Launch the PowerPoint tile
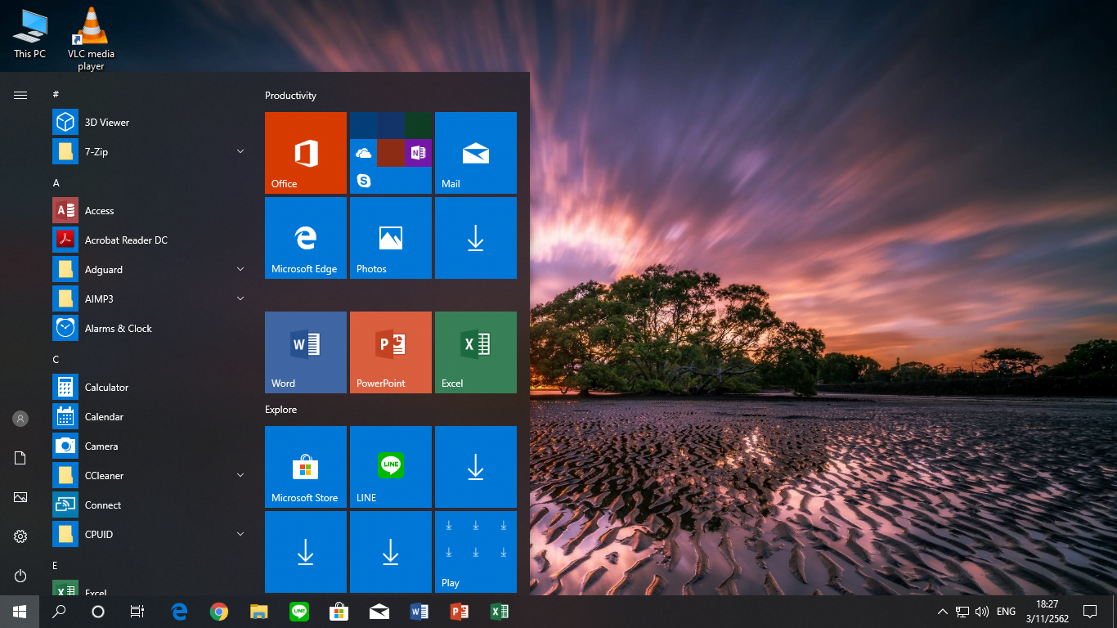This screenshot has height=628, width=1117. pos(391,352)
